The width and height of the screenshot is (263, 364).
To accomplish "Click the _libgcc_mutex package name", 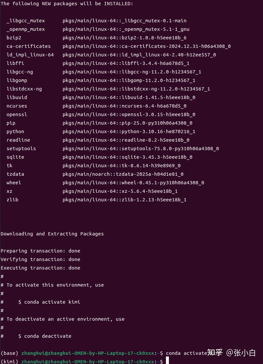I will coord(26,21).
